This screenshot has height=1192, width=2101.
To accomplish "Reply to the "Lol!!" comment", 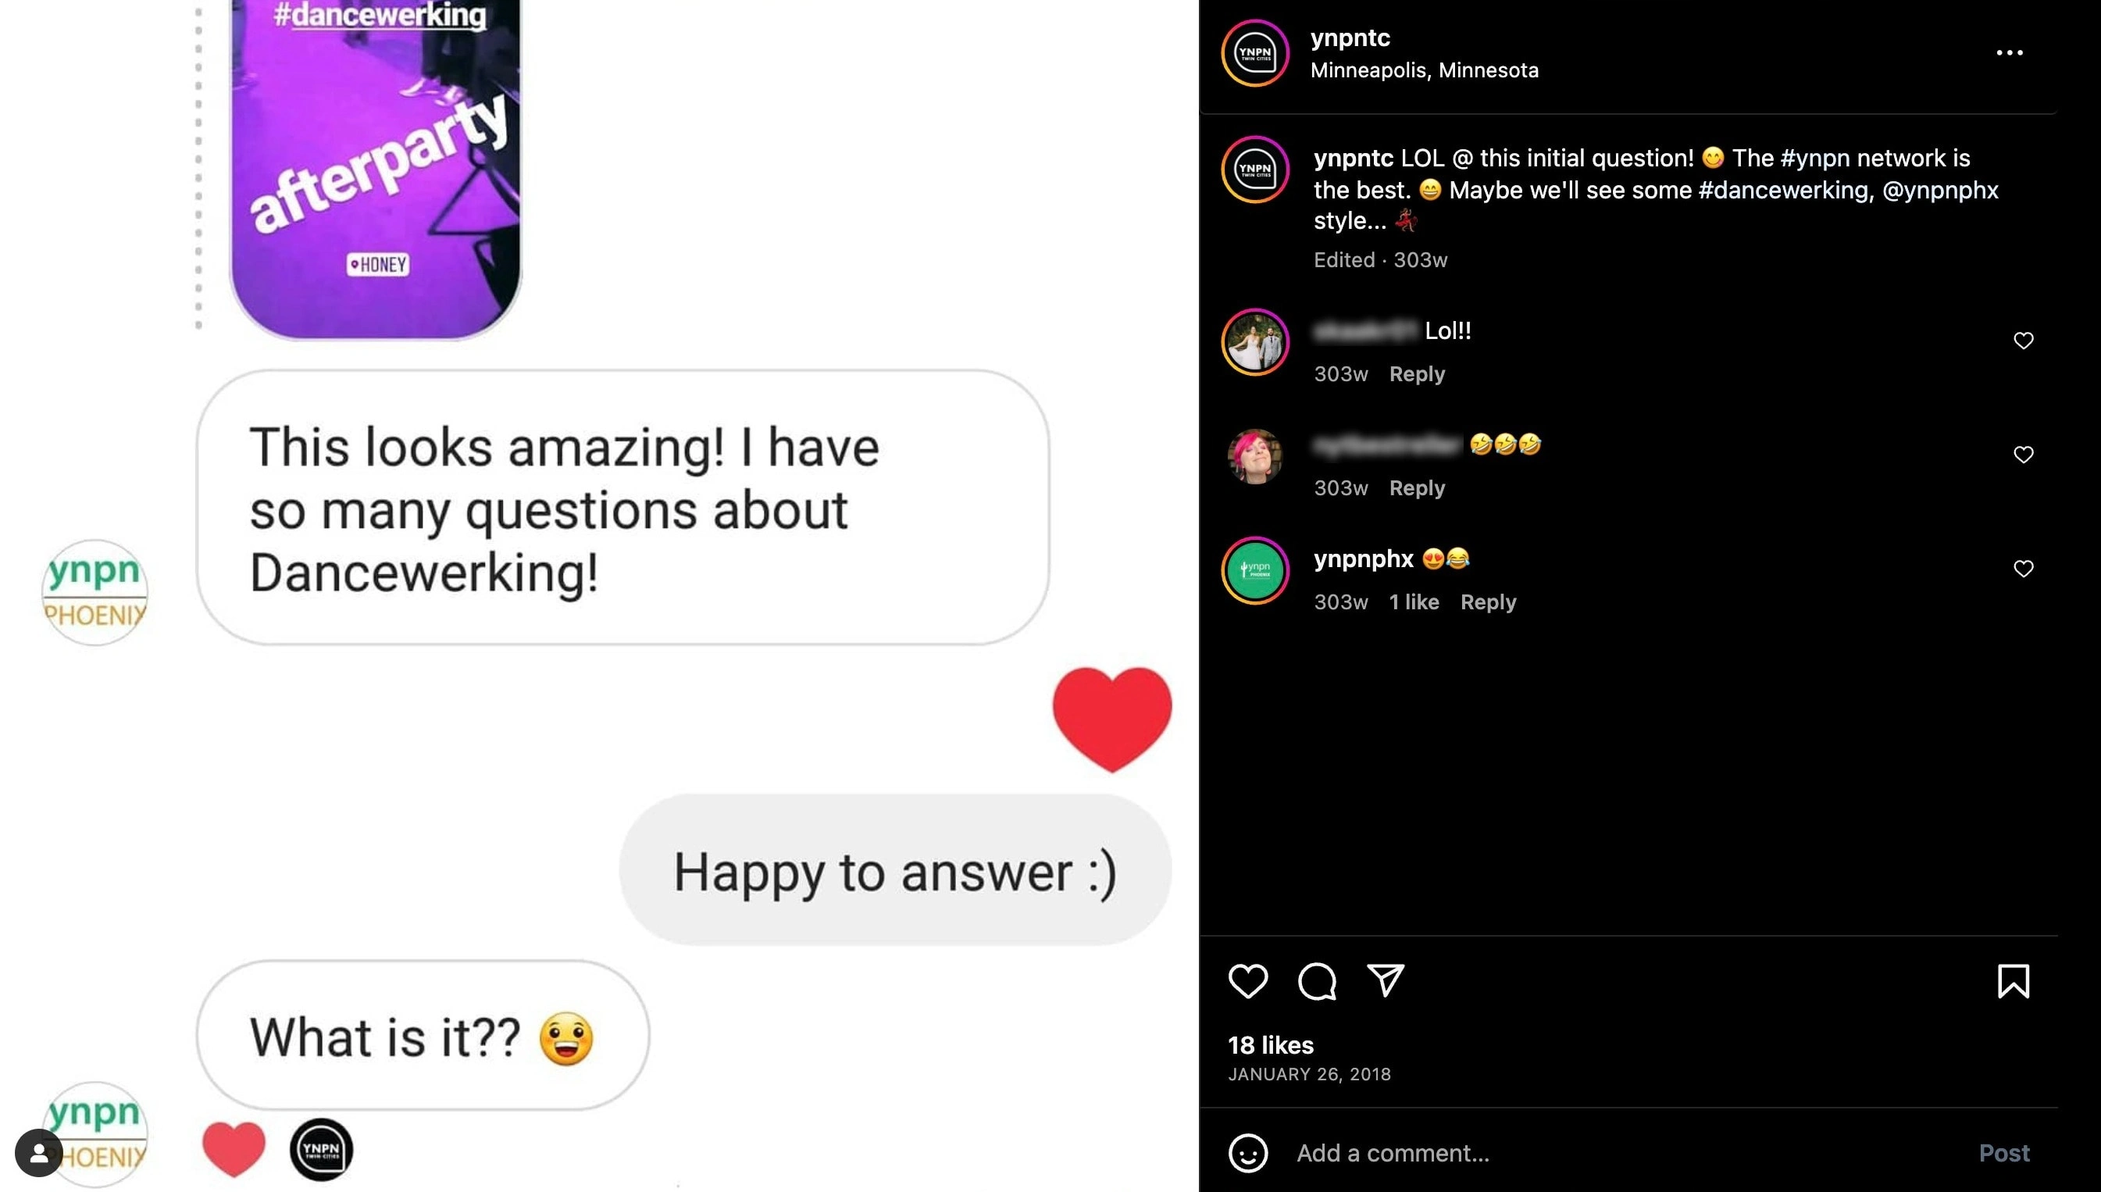I will (1417, 374).
